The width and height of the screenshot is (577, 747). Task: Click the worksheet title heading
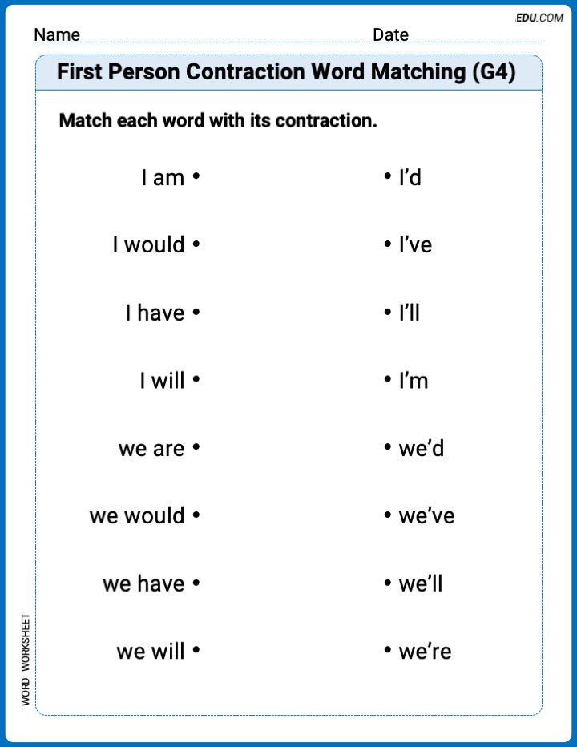coord(286,72)
